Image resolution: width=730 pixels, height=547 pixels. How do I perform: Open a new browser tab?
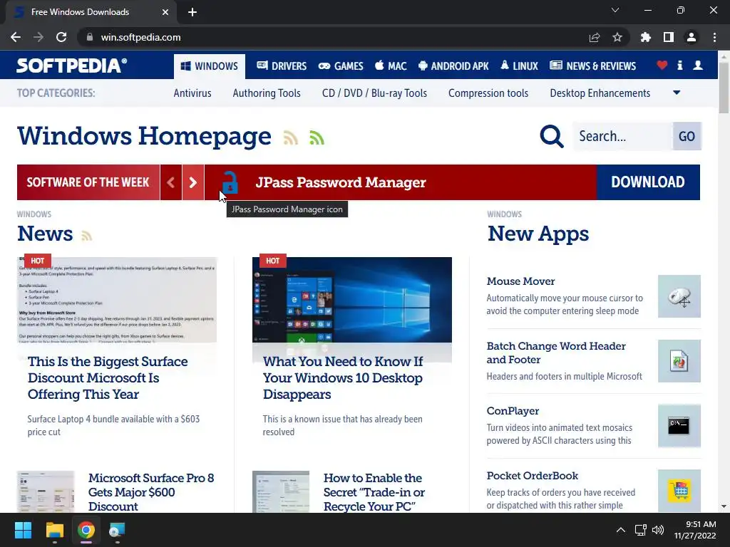[x=192, y=12]
